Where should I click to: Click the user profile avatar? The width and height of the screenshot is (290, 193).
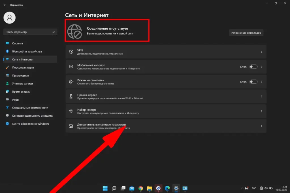click(9, 18)
